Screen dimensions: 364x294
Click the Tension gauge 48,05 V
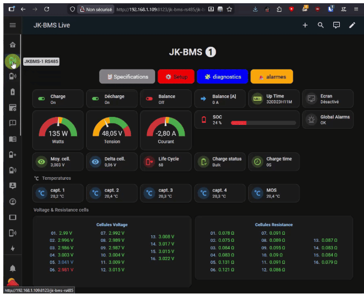click(x=112, y=130)
